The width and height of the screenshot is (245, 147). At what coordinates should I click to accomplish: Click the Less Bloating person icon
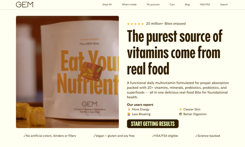pyautogui.click(x=129, y=114)
